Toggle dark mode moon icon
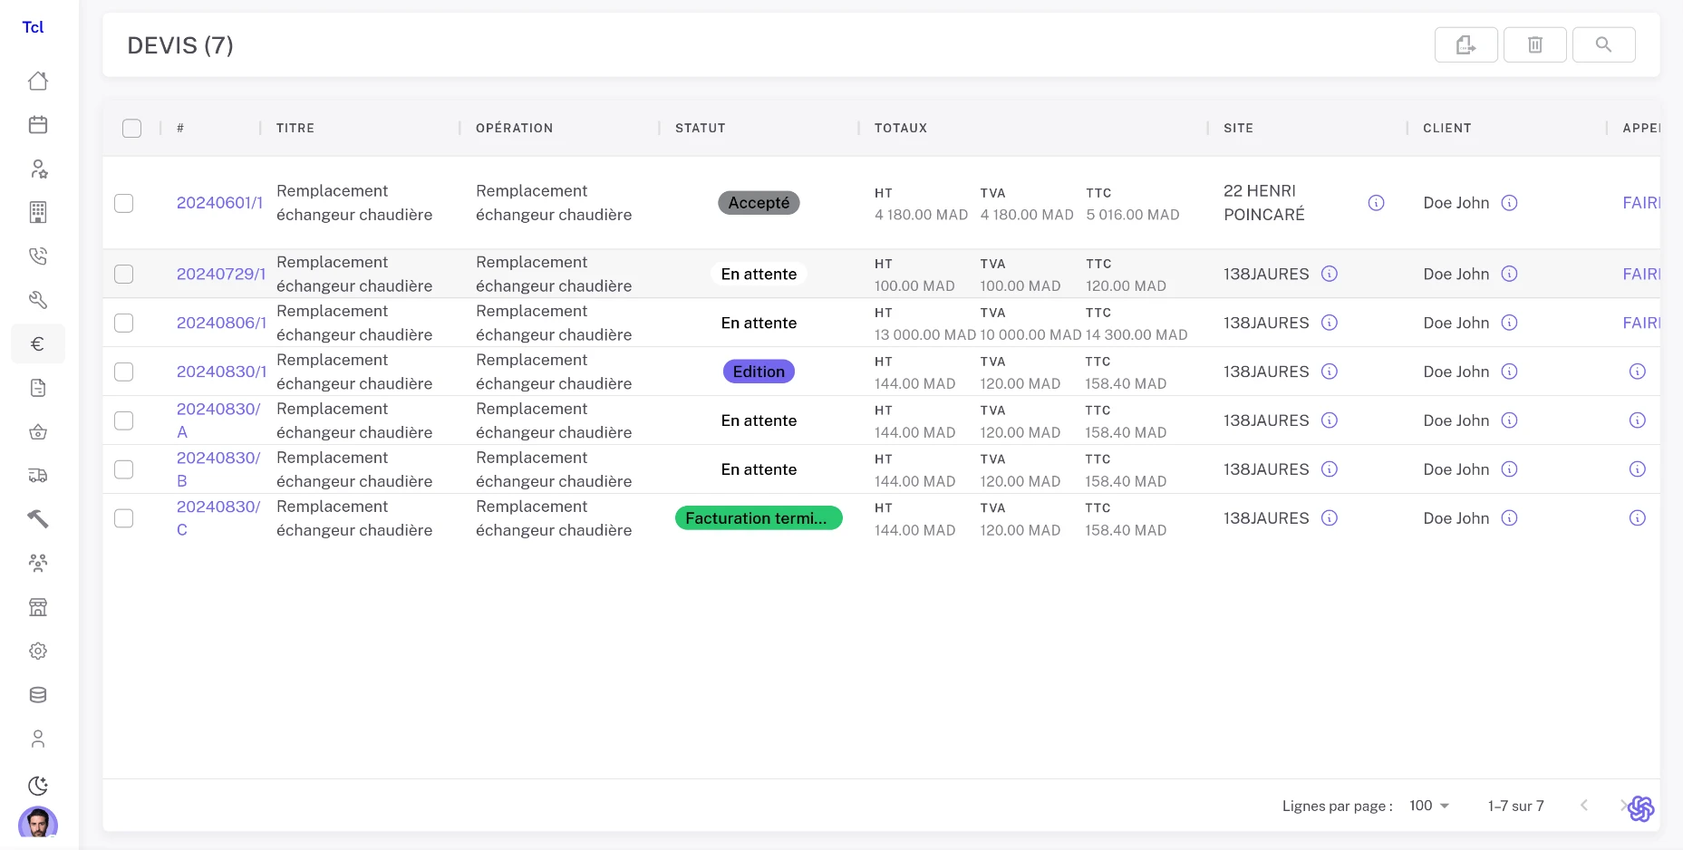The image size is (1683, 850). (x=38, y=786)
